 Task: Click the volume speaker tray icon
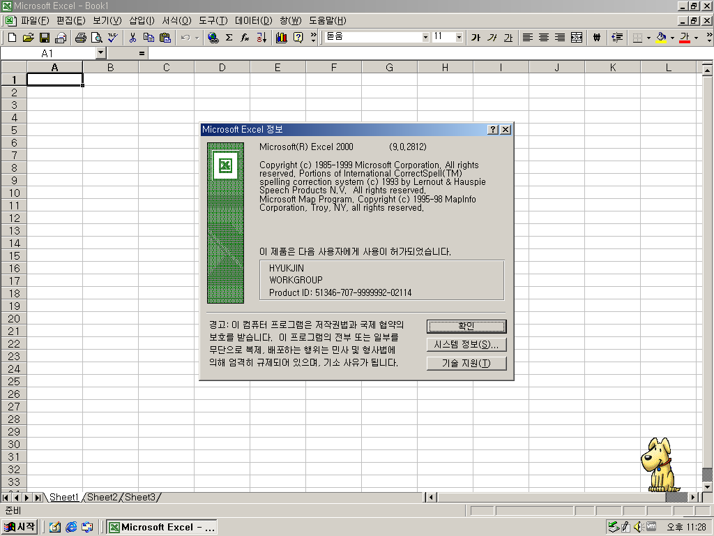point(637,527)
